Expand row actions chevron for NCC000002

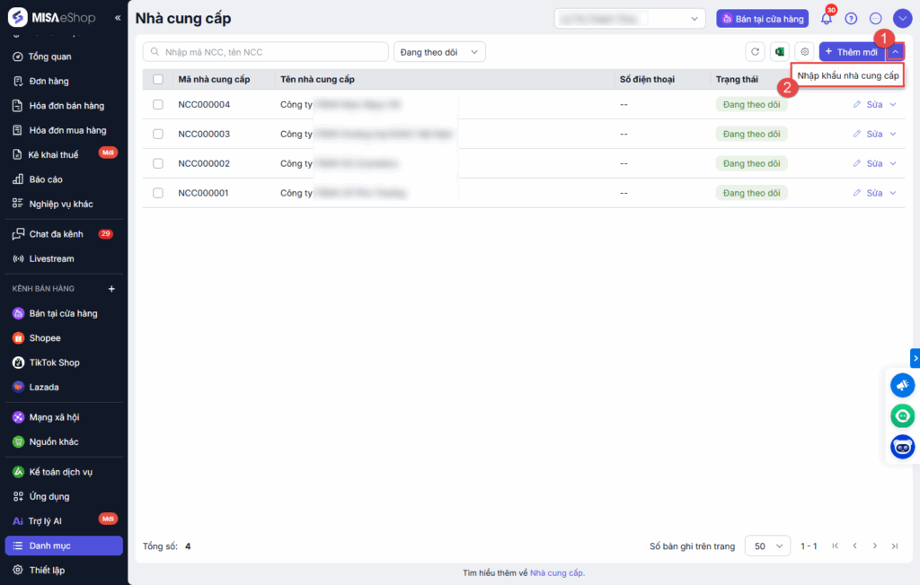coord(893,163)
